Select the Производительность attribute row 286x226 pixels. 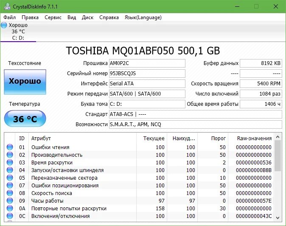(139, 155)
